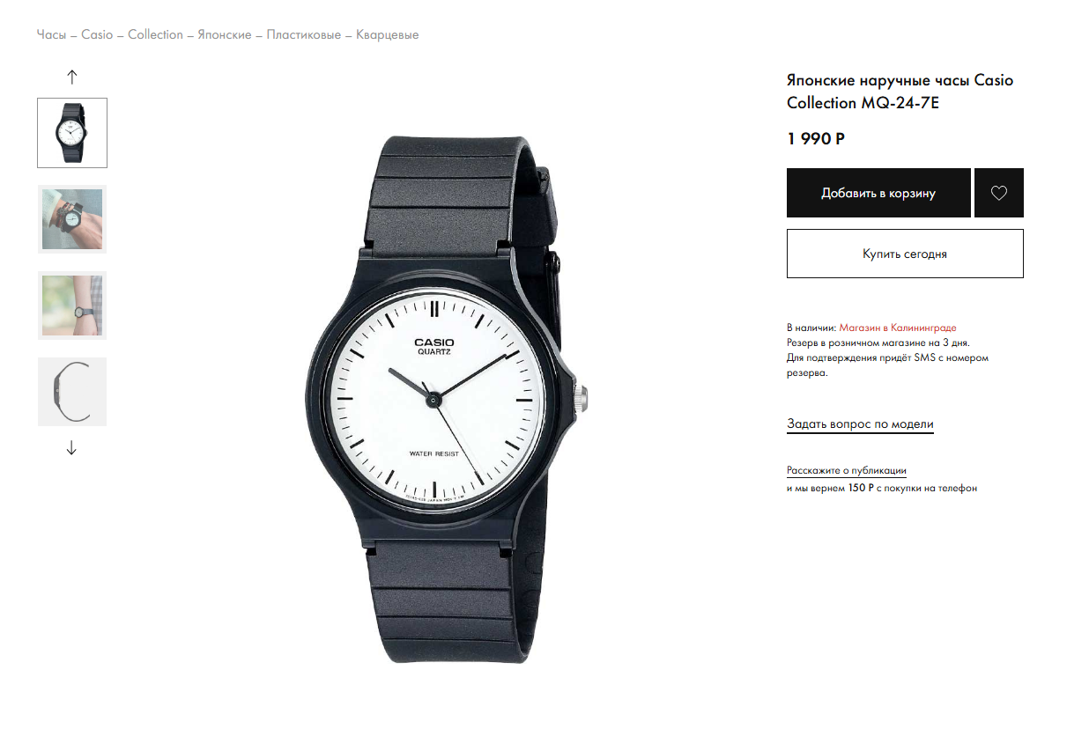The height and width of the screenshot is (729, 1089).
Task: Click the product title Casio Collection MQ-24-7E
Action: [900, 92]
